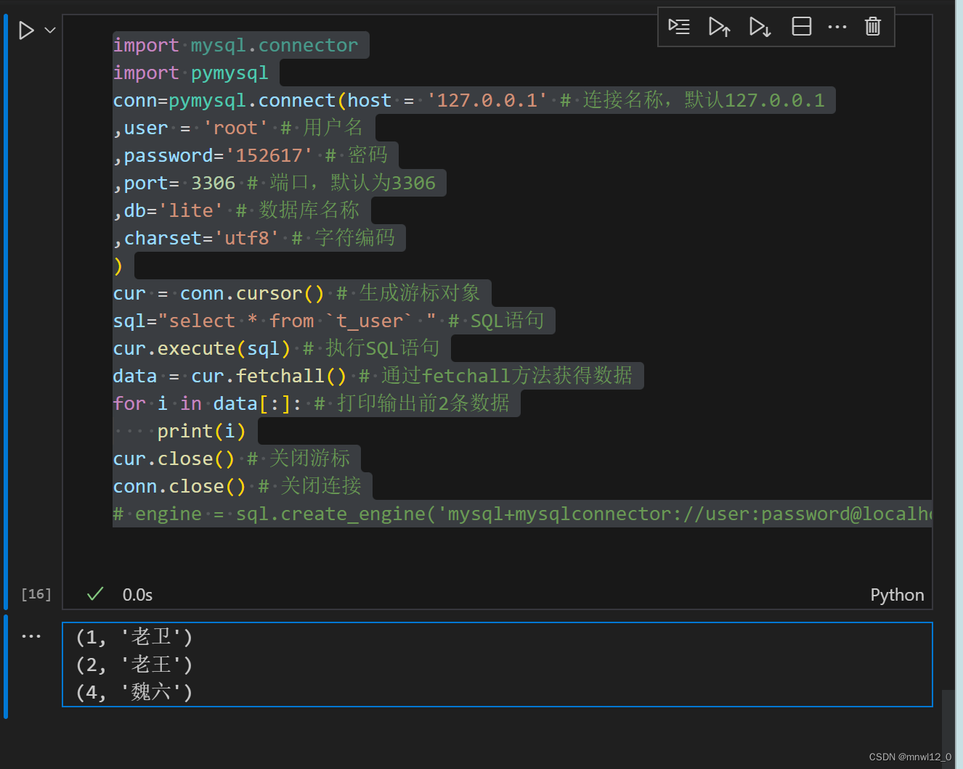Execute all cells above this cell
The width and height of the screenshot is (963, 769).
(719, 26)
